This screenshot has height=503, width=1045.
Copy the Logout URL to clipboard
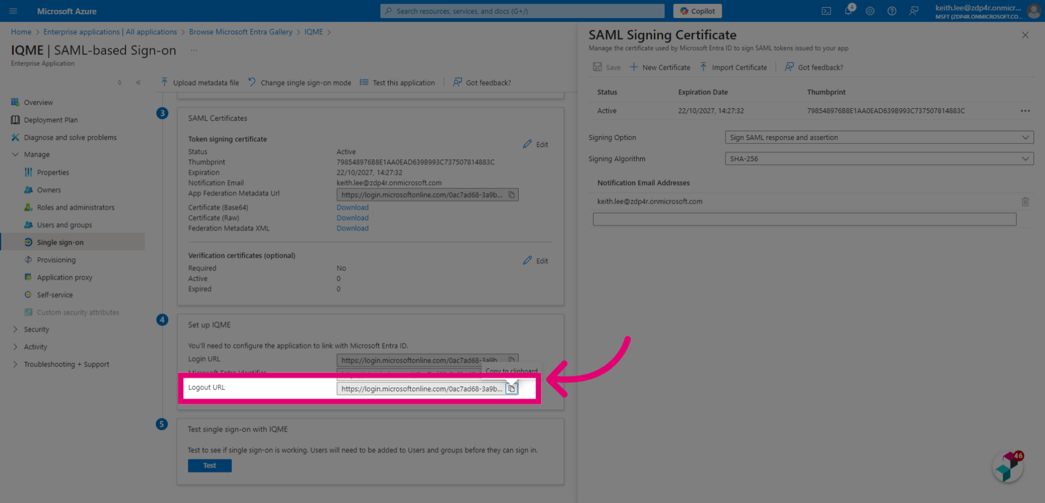512,389
